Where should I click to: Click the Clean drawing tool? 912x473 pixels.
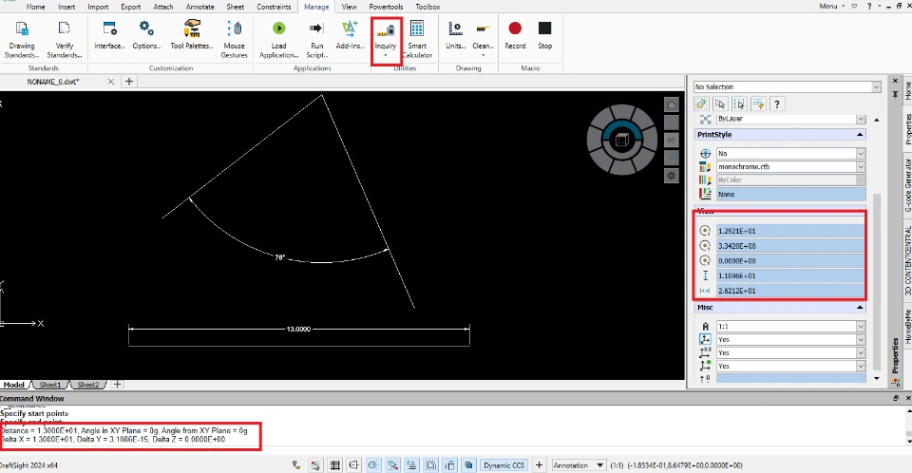(483, 35)
